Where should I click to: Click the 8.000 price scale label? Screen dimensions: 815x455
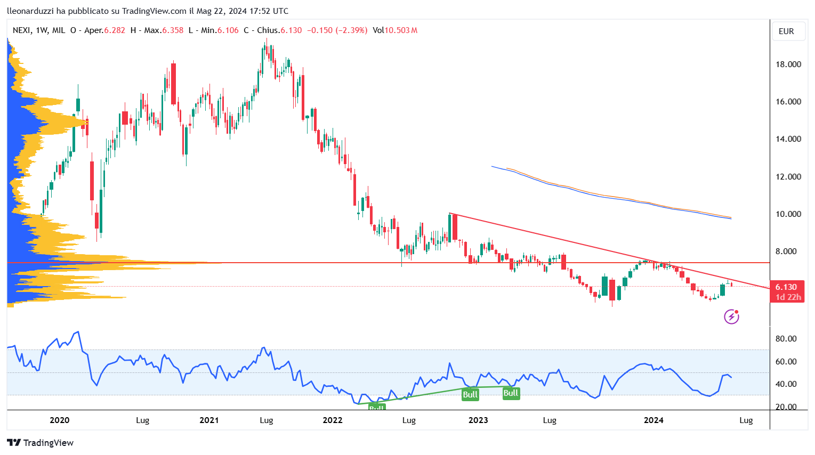coord(786,251)
